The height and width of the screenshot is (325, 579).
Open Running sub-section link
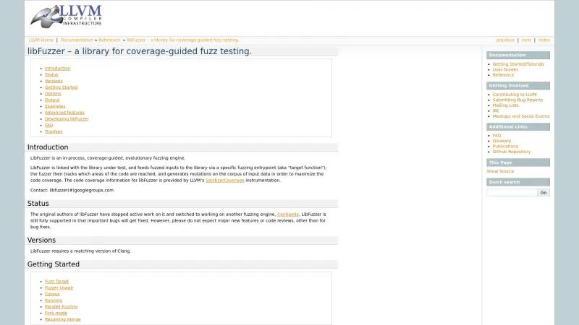pyautogui.click(x=54, y=300)
